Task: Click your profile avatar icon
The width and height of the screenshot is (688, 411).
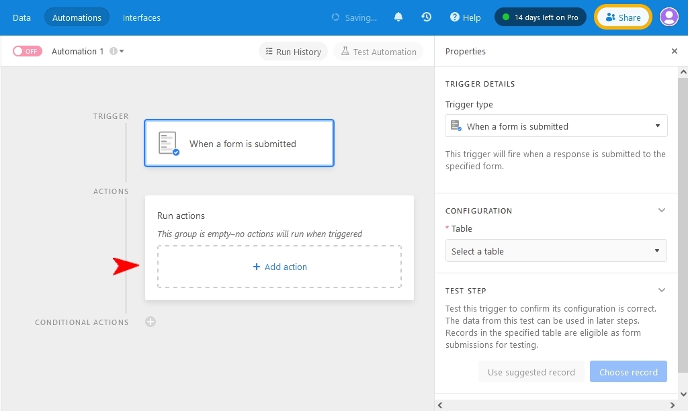Action: pyautogui.click(x=669, y=17)
